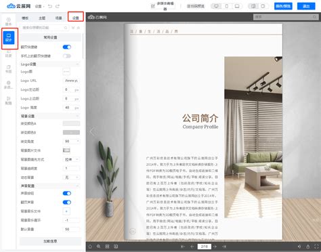The width and height of the screenshot is (321, 252).
Task: Click the 常用设置 header button
Action: tap(50, 37)
